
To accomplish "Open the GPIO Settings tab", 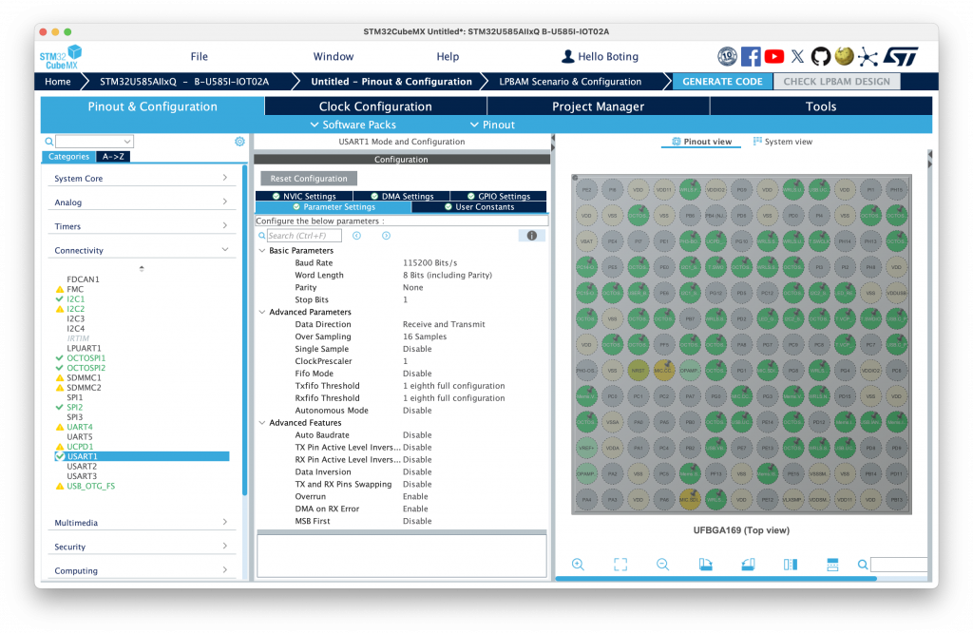I will coord(498,196).
